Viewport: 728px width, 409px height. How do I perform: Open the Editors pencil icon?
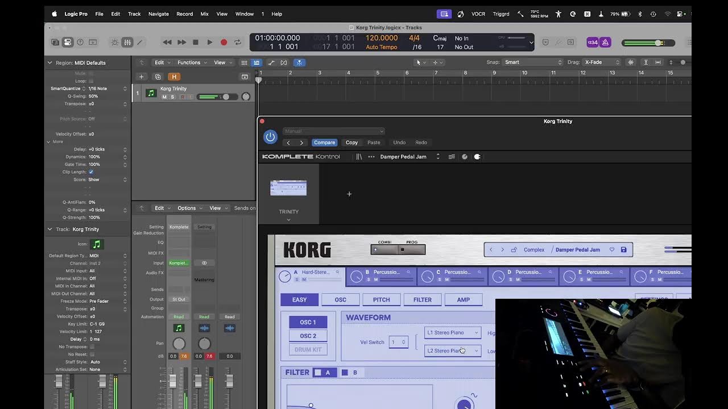pos(139,42)
